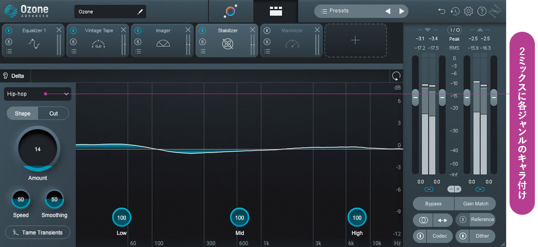Solo the Vintage Tape module
The image size is (538, 247).
[74, 42]
